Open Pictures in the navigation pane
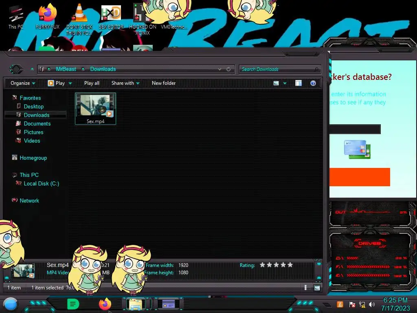The width and height of the screenshot is (417, 313). point(33,132)
